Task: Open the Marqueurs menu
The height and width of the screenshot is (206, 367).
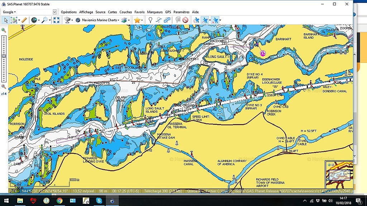Action: coord(155,12)
